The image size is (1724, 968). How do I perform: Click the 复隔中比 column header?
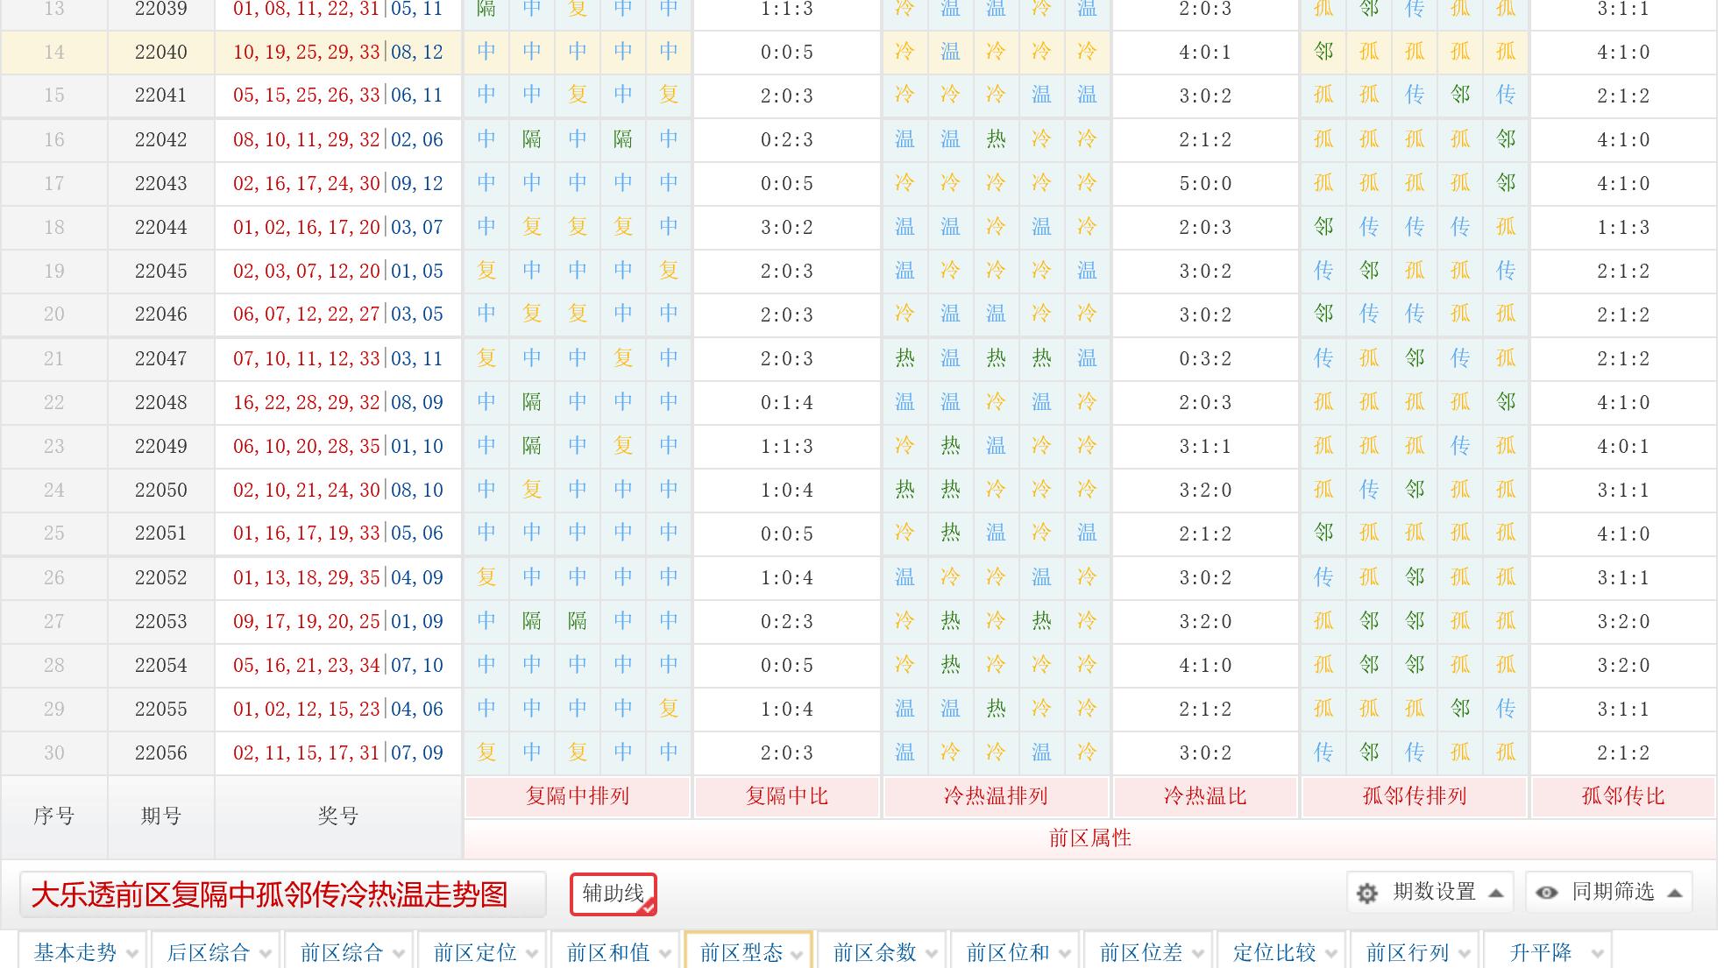(x=787, y=796)
